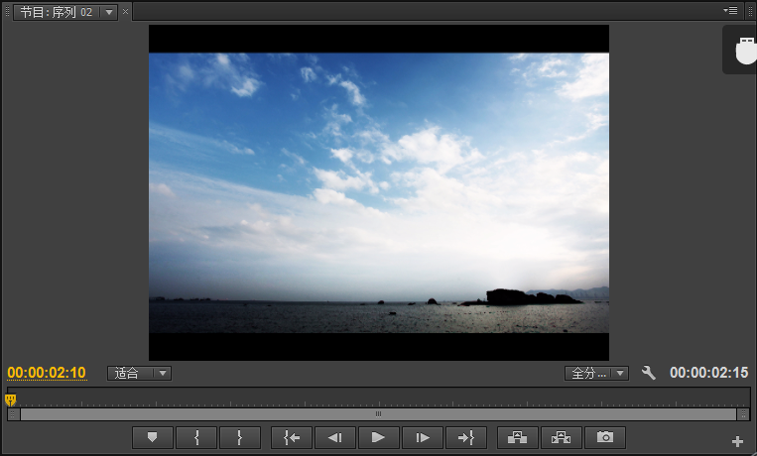This screenshot has height=456, width=757.
Task: Step forward one frame
Action: [x=423, y=438]
